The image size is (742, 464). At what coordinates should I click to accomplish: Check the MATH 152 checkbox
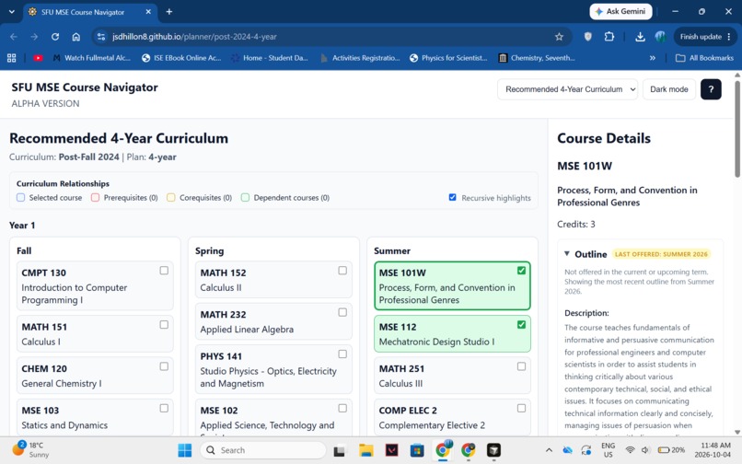(x=342, y=271)
